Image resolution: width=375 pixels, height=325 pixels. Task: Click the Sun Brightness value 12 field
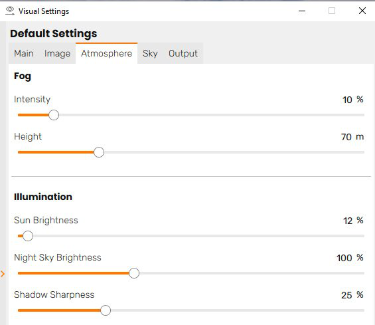348,221
